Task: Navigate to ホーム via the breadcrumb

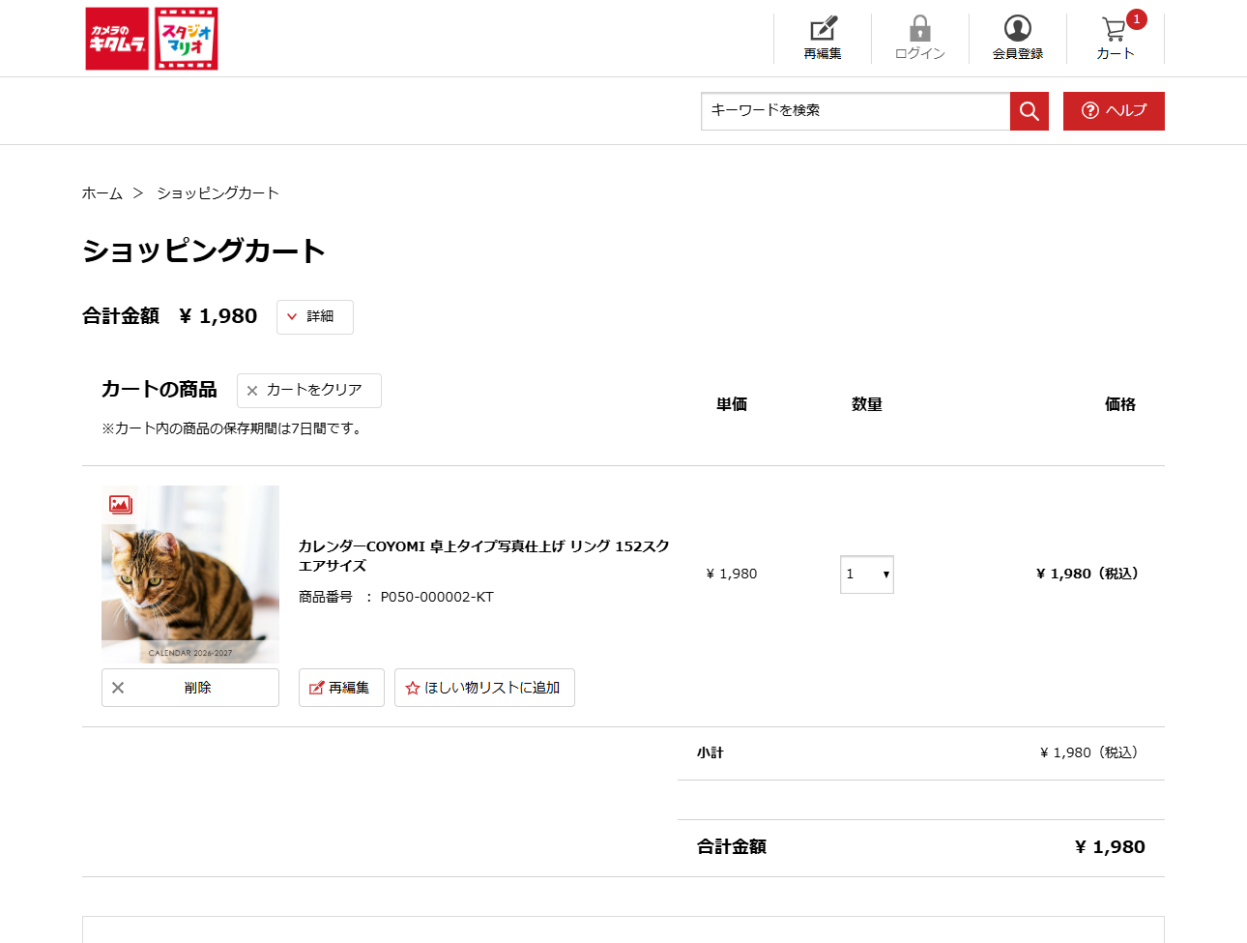Action: [101, 192]
